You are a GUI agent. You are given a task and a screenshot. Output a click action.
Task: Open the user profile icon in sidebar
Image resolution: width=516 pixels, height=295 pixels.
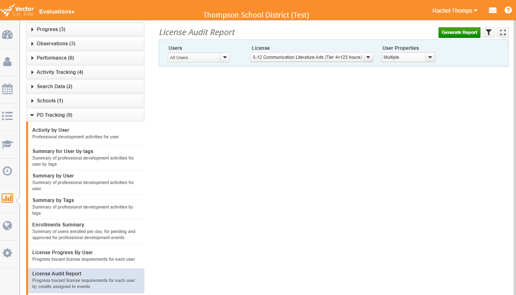click(x=7, y=62)
